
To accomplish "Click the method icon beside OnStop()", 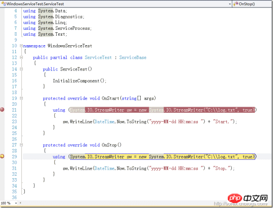I will (236, 4).
